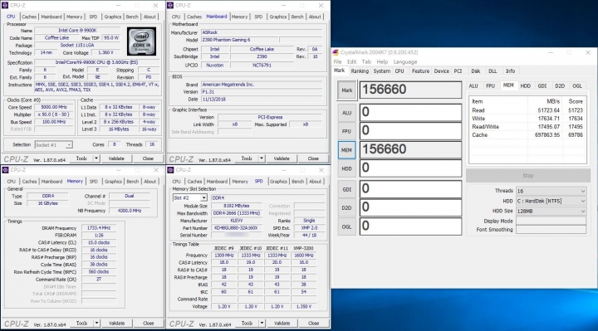Open the Disk tab in CrystalMark
Screen dimensions: 598x331
[476, 71]
